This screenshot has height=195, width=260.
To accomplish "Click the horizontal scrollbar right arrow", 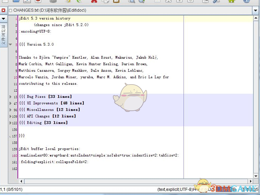I will coord(250,181).
